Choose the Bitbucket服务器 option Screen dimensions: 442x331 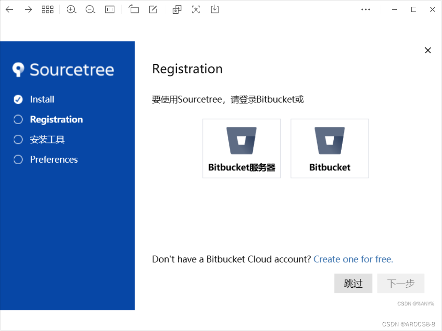241,148
